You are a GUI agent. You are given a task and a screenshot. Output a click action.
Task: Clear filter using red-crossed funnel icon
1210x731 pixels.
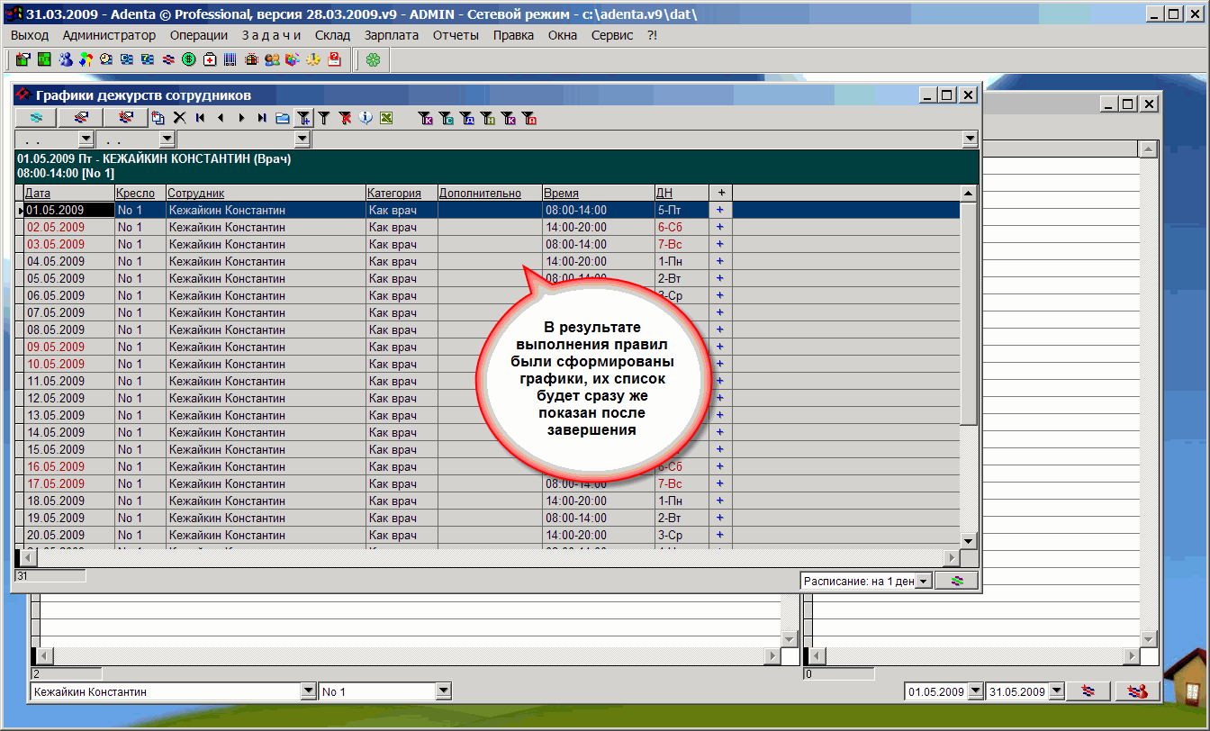[345, 118]
